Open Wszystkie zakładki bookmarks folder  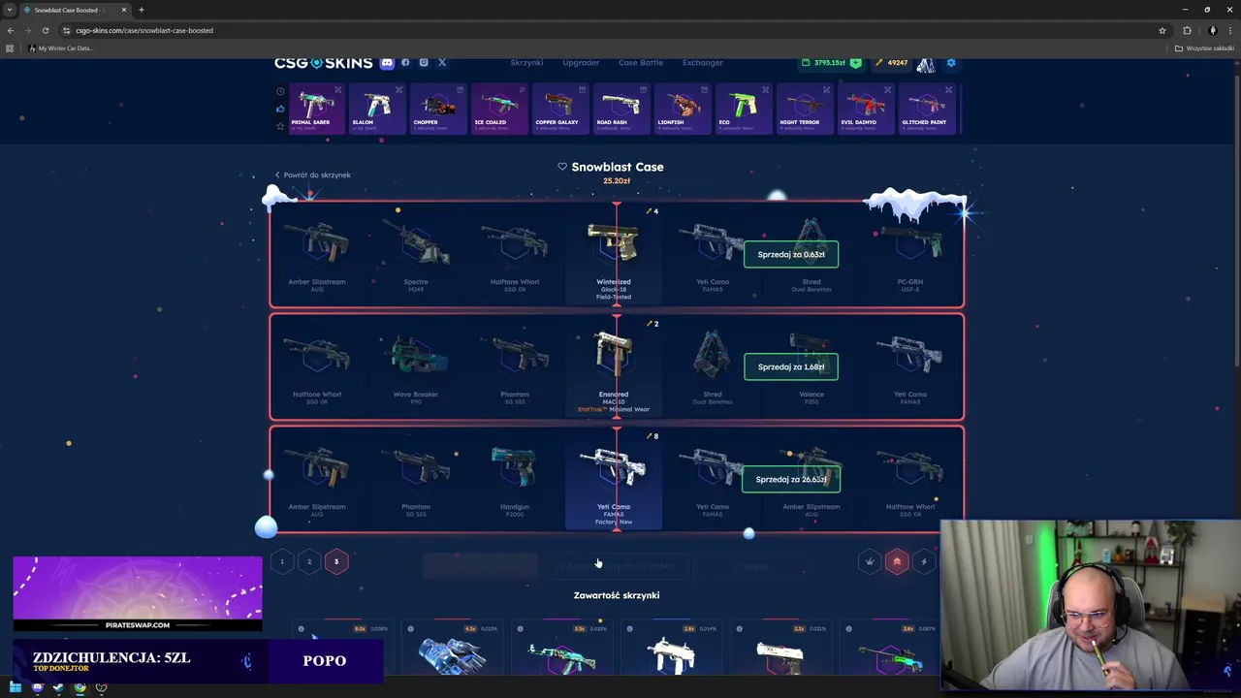[1206, 48]
